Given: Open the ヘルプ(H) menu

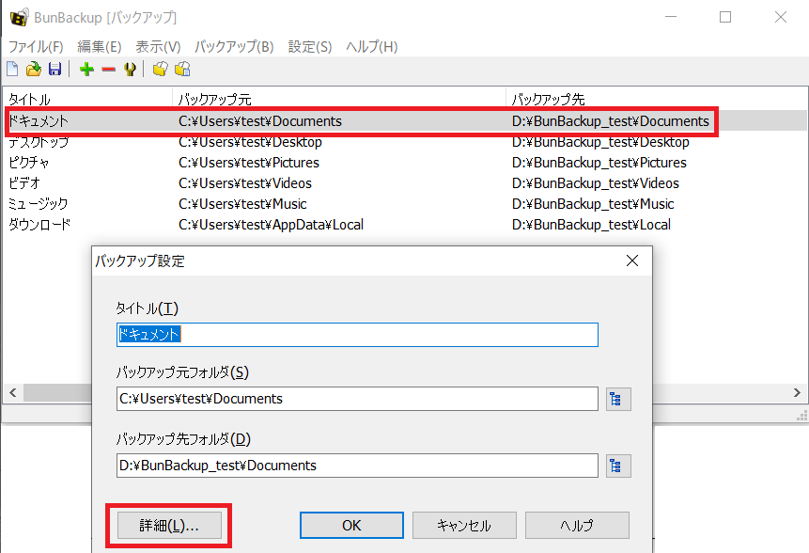Looking at the screenshot, I should (x=371, y=47).
